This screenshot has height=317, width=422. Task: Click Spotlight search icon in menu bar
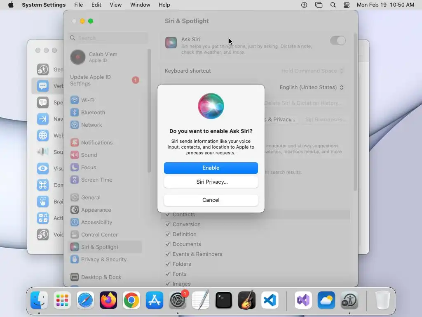[x=333, y=5]
